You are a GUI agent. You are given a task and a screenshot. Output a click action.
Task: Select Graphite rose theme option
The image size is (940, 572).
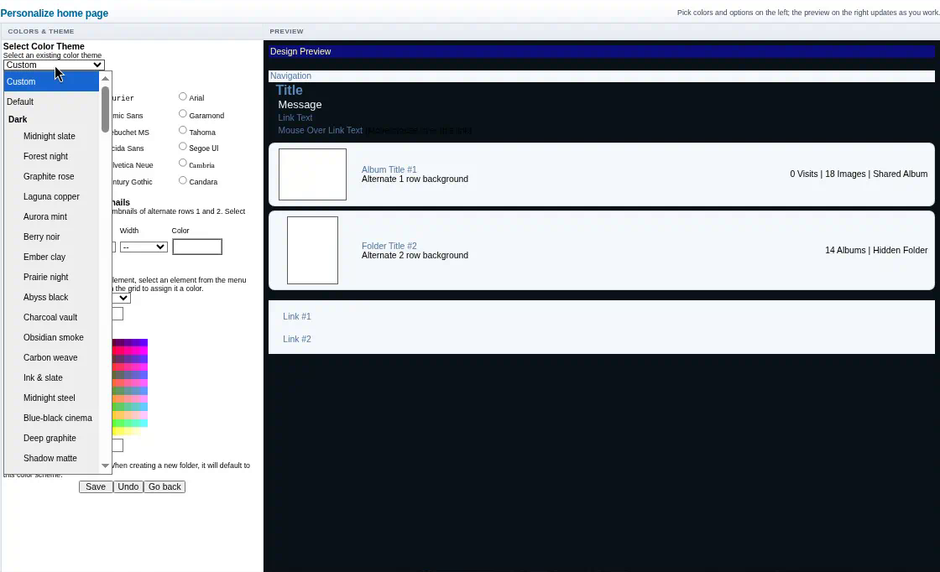[x=51, y=176]
